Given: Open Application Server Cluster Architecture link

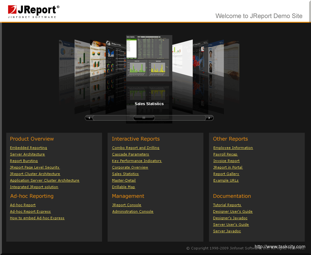Looking at the screenshot, I should tap(44, 180).
